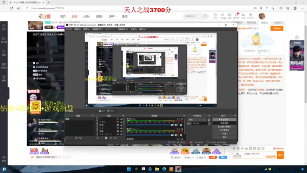Pop out the Audio Mixer dock via its header icon
Image resolution: width=307 pixels, height=173 pixels.
[184, 116]
